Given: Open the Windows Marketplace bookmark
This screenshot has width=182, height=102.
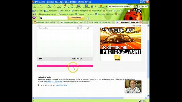Looking at the screenshot, I should click(79, 11).
